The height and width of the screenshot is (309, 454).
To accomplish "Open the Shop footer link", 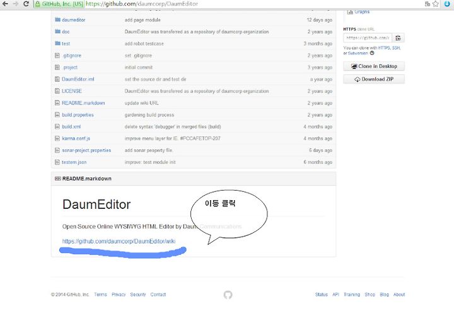I will tap(370, 295).
